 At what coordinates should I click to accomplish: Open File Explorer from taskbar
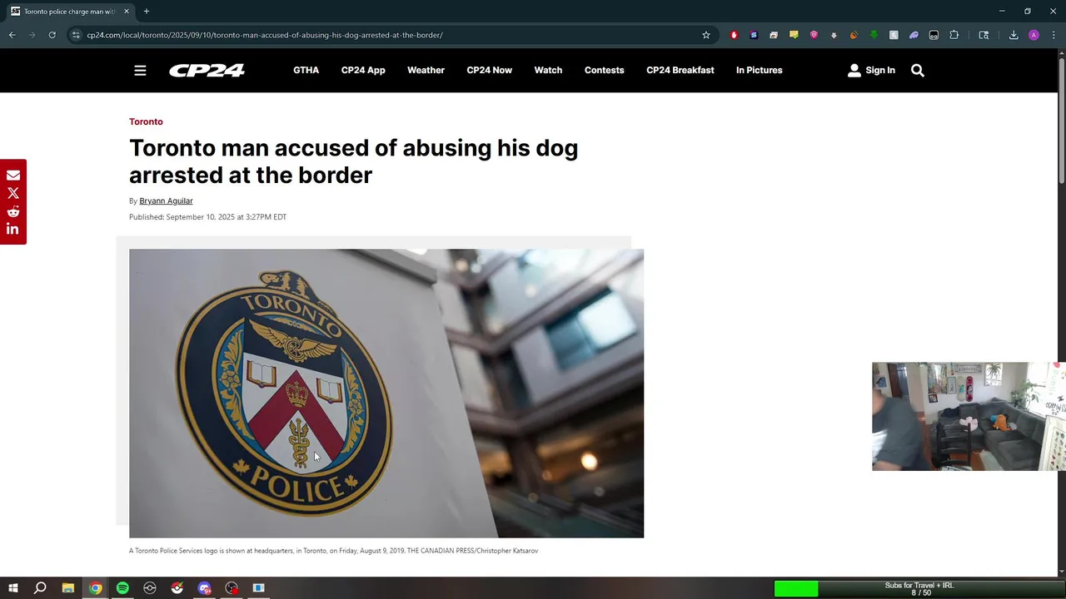68,588
